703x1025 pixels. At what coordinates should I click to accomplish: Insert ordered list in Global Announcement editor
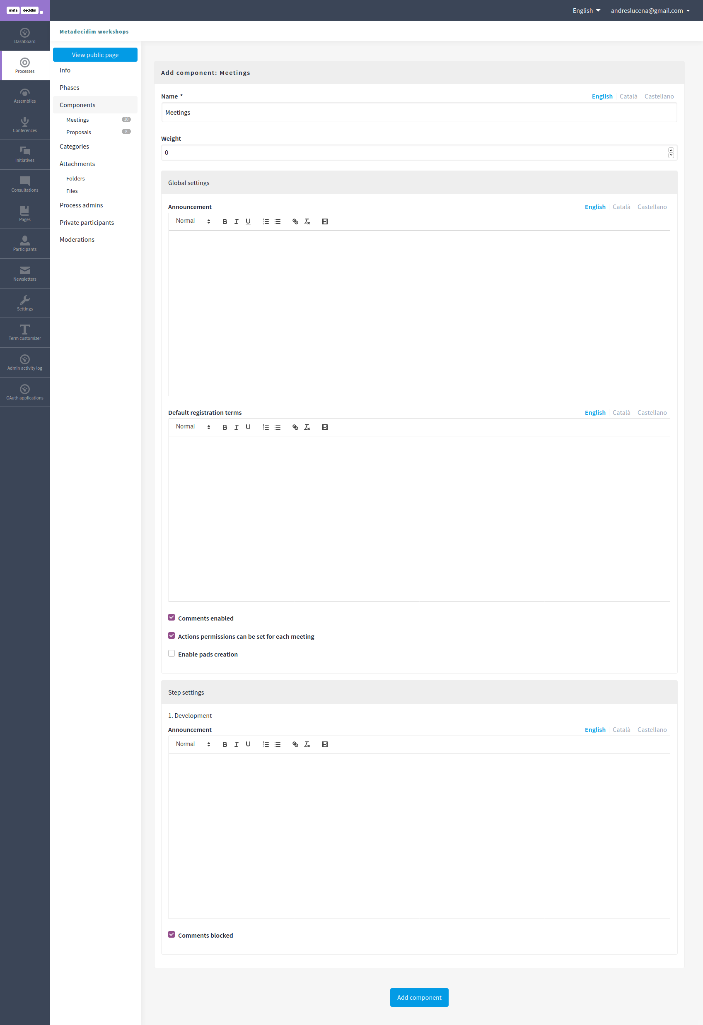pyautogui.click(x=266, y=221)
